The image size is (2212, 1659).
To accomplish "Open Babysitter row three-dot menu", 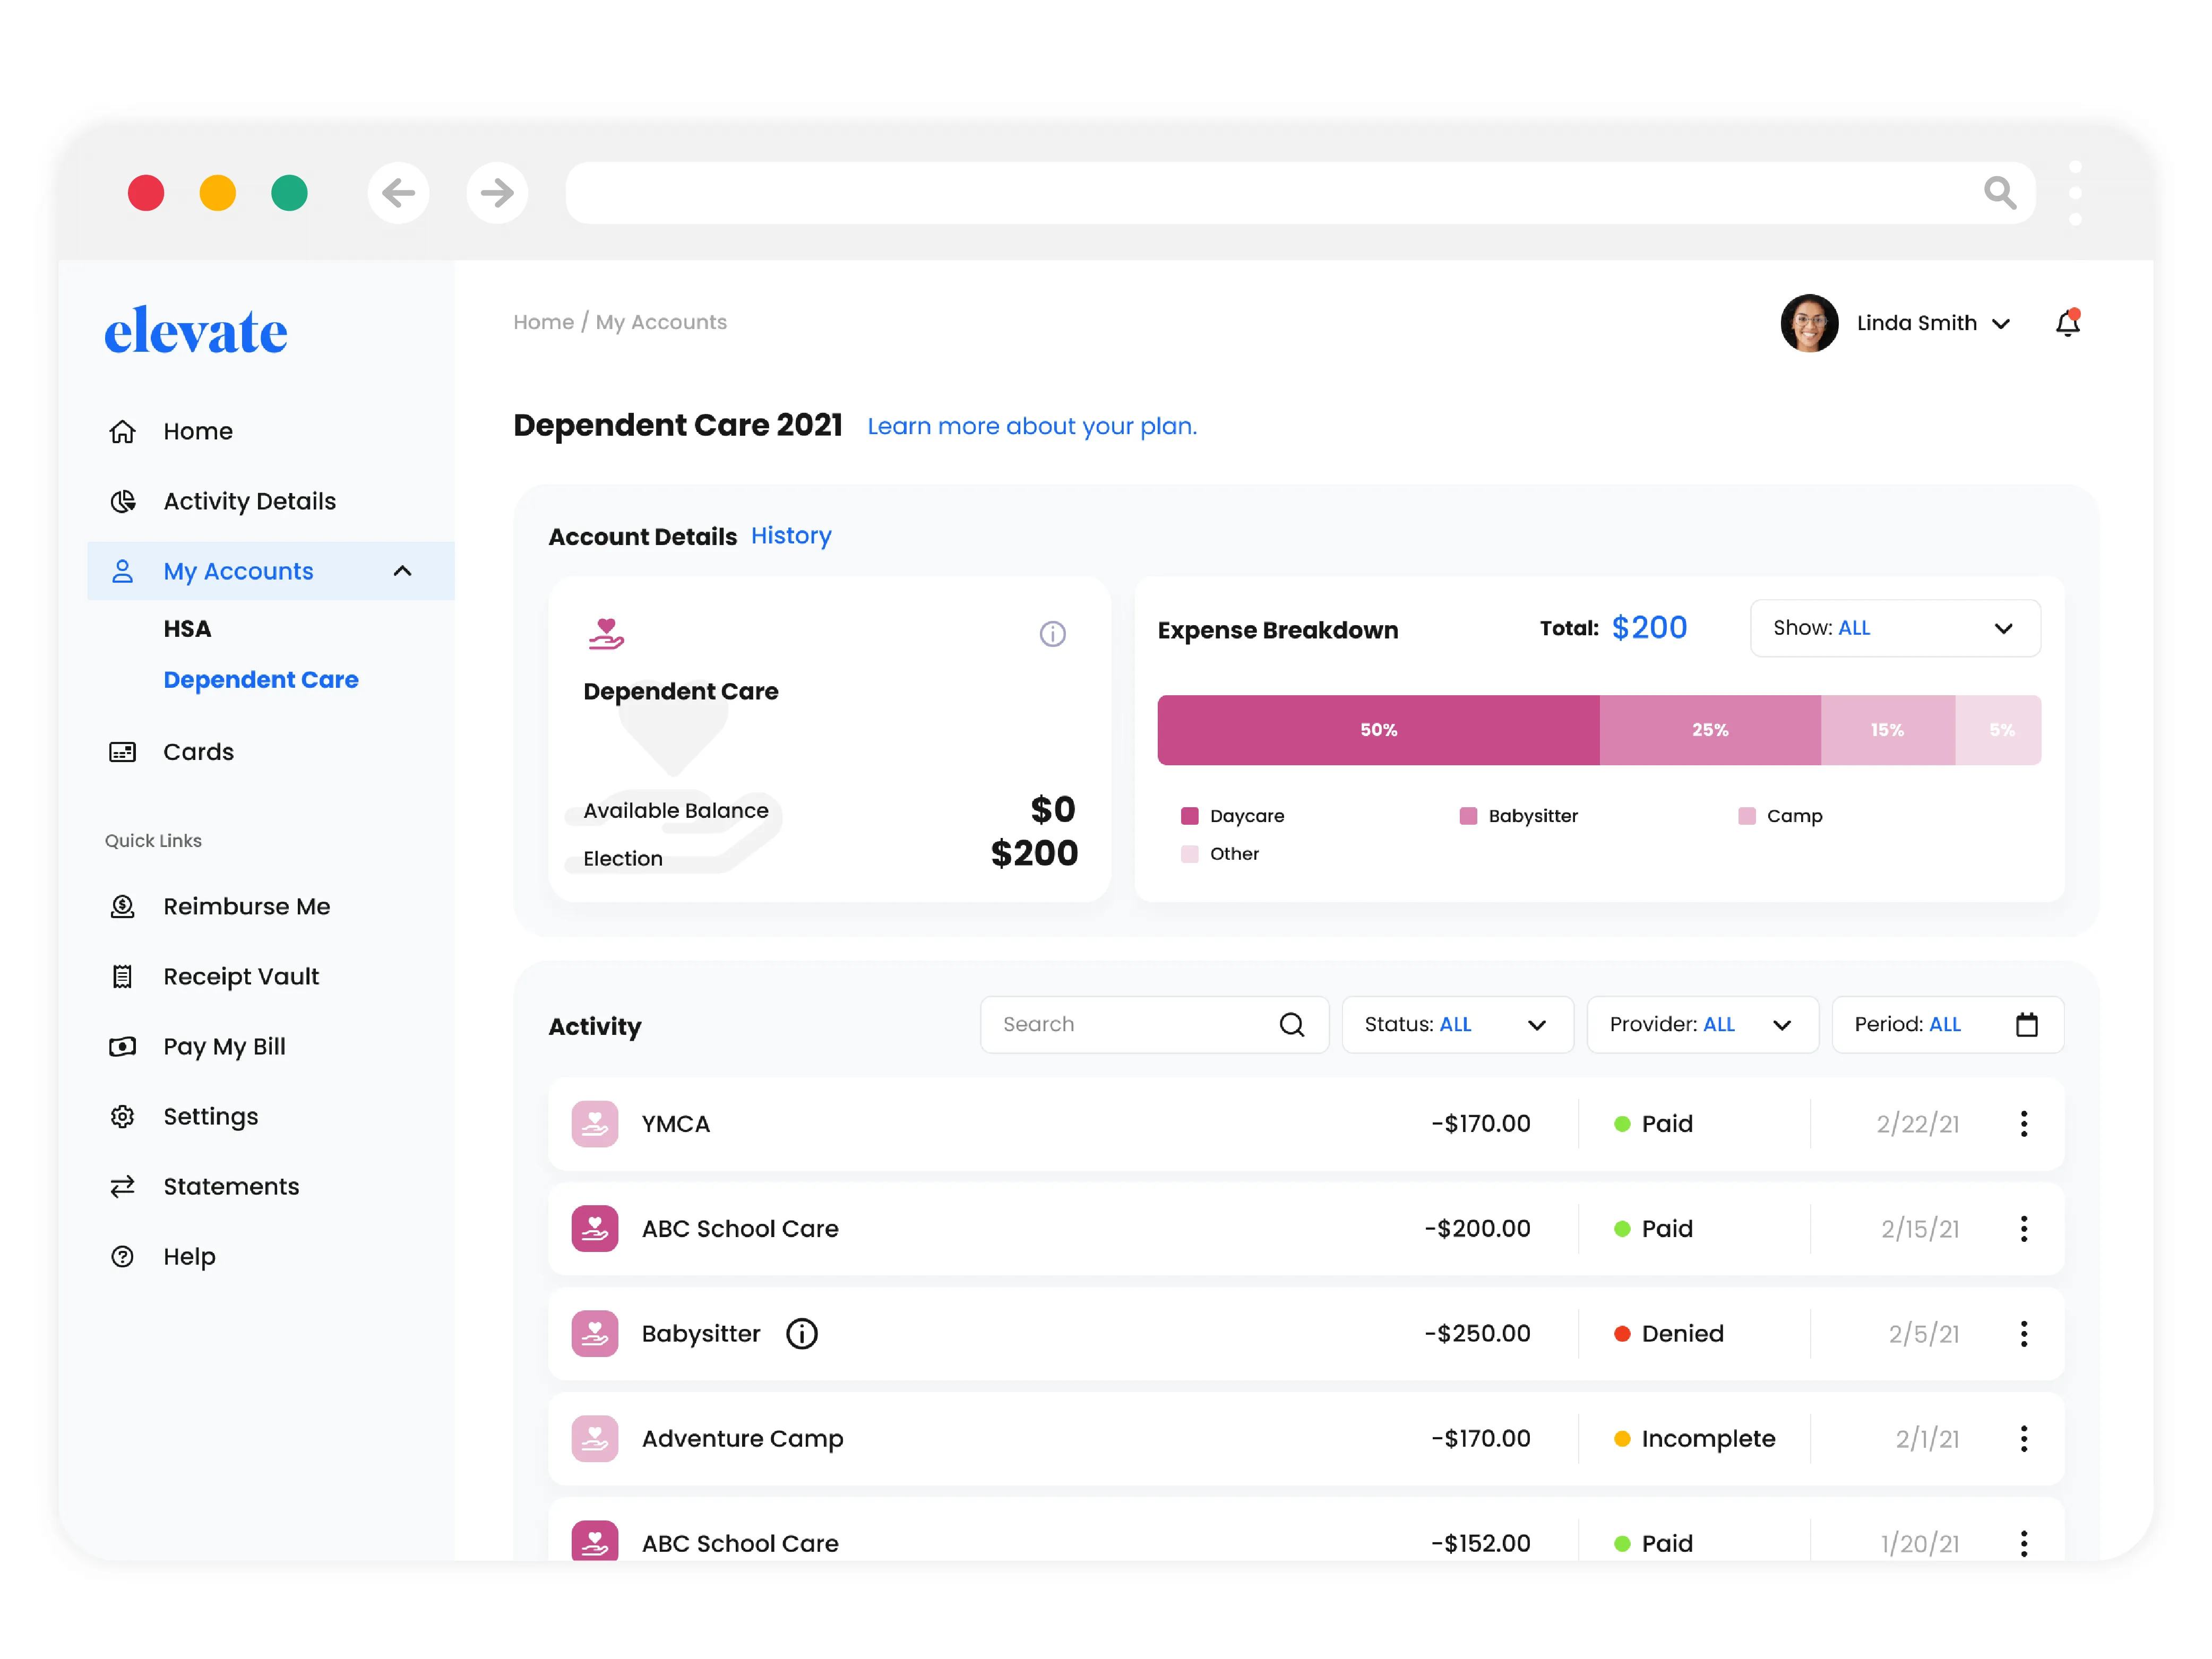I will [2023, 1334].
